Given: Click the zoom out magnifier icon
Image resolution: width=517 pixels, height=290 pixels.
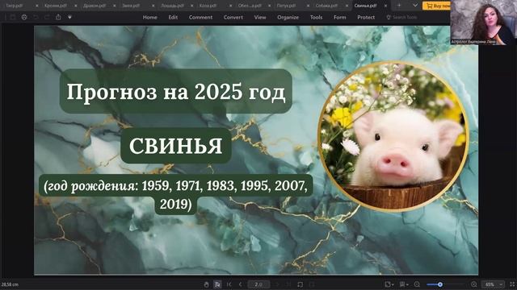Looking at the screenshot, I should 417,284.
